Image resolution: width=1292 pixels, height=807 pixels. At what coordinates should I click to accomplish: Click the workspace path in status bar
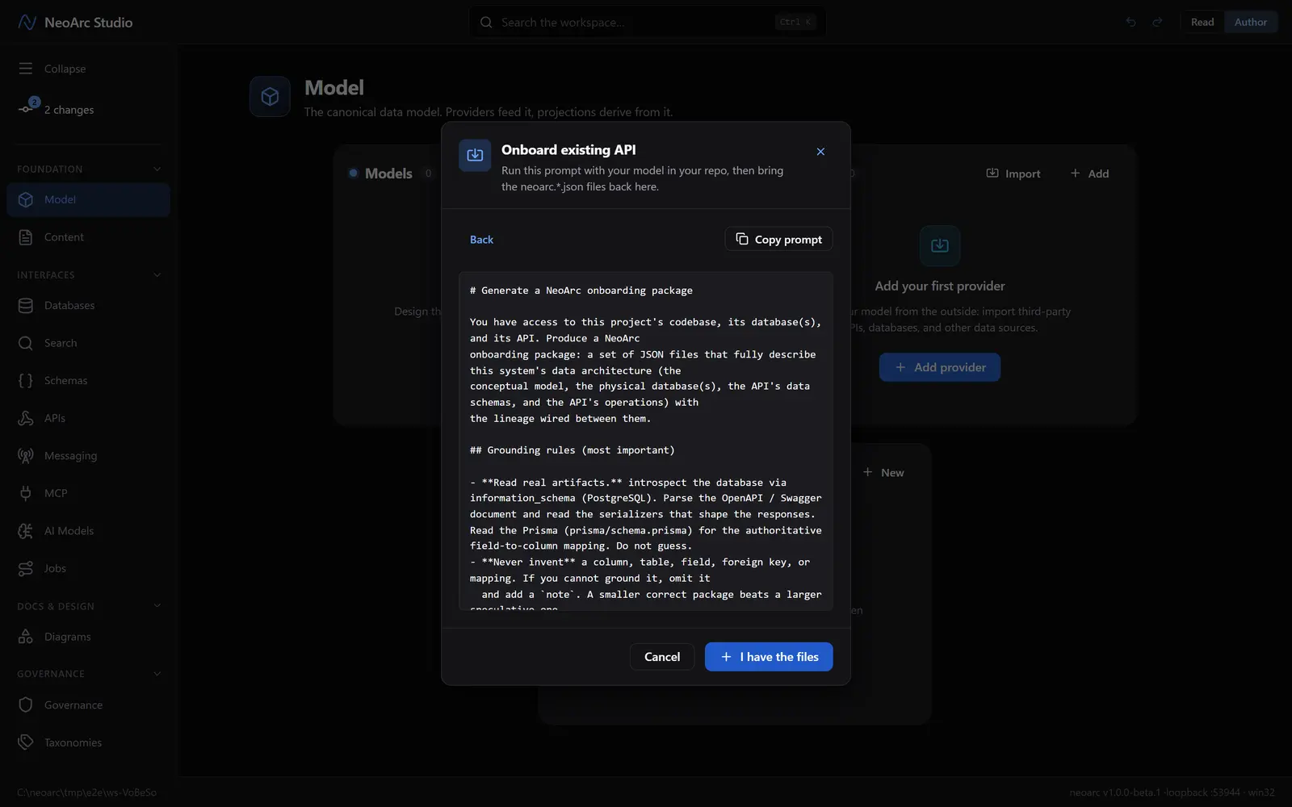pos(86,792)
